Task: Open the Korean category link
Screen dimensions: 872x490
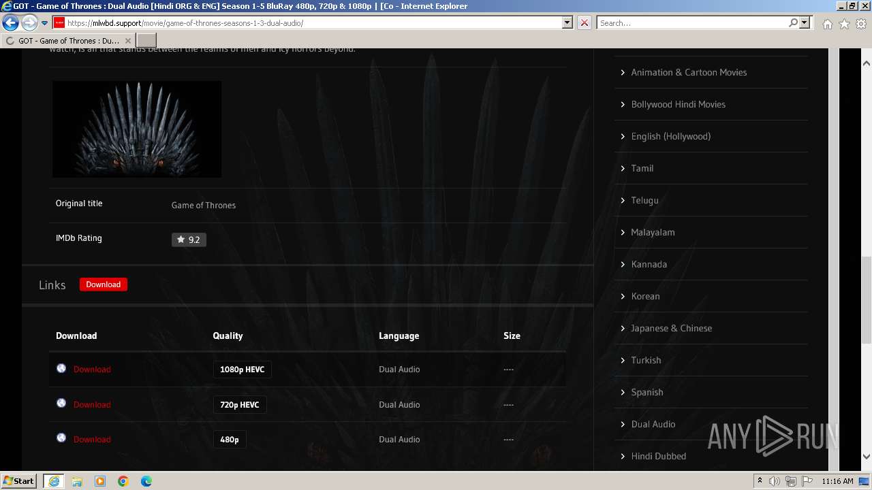Action: (645, 296)
